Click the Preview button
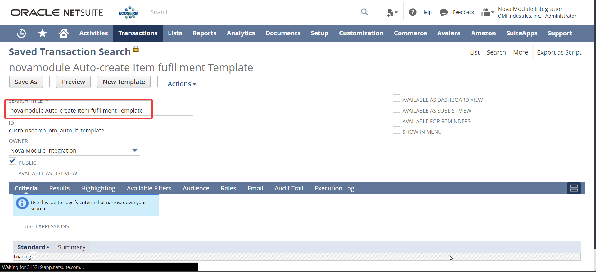Image resolution: width=596 pixels, height=272 pixels. 73,82
